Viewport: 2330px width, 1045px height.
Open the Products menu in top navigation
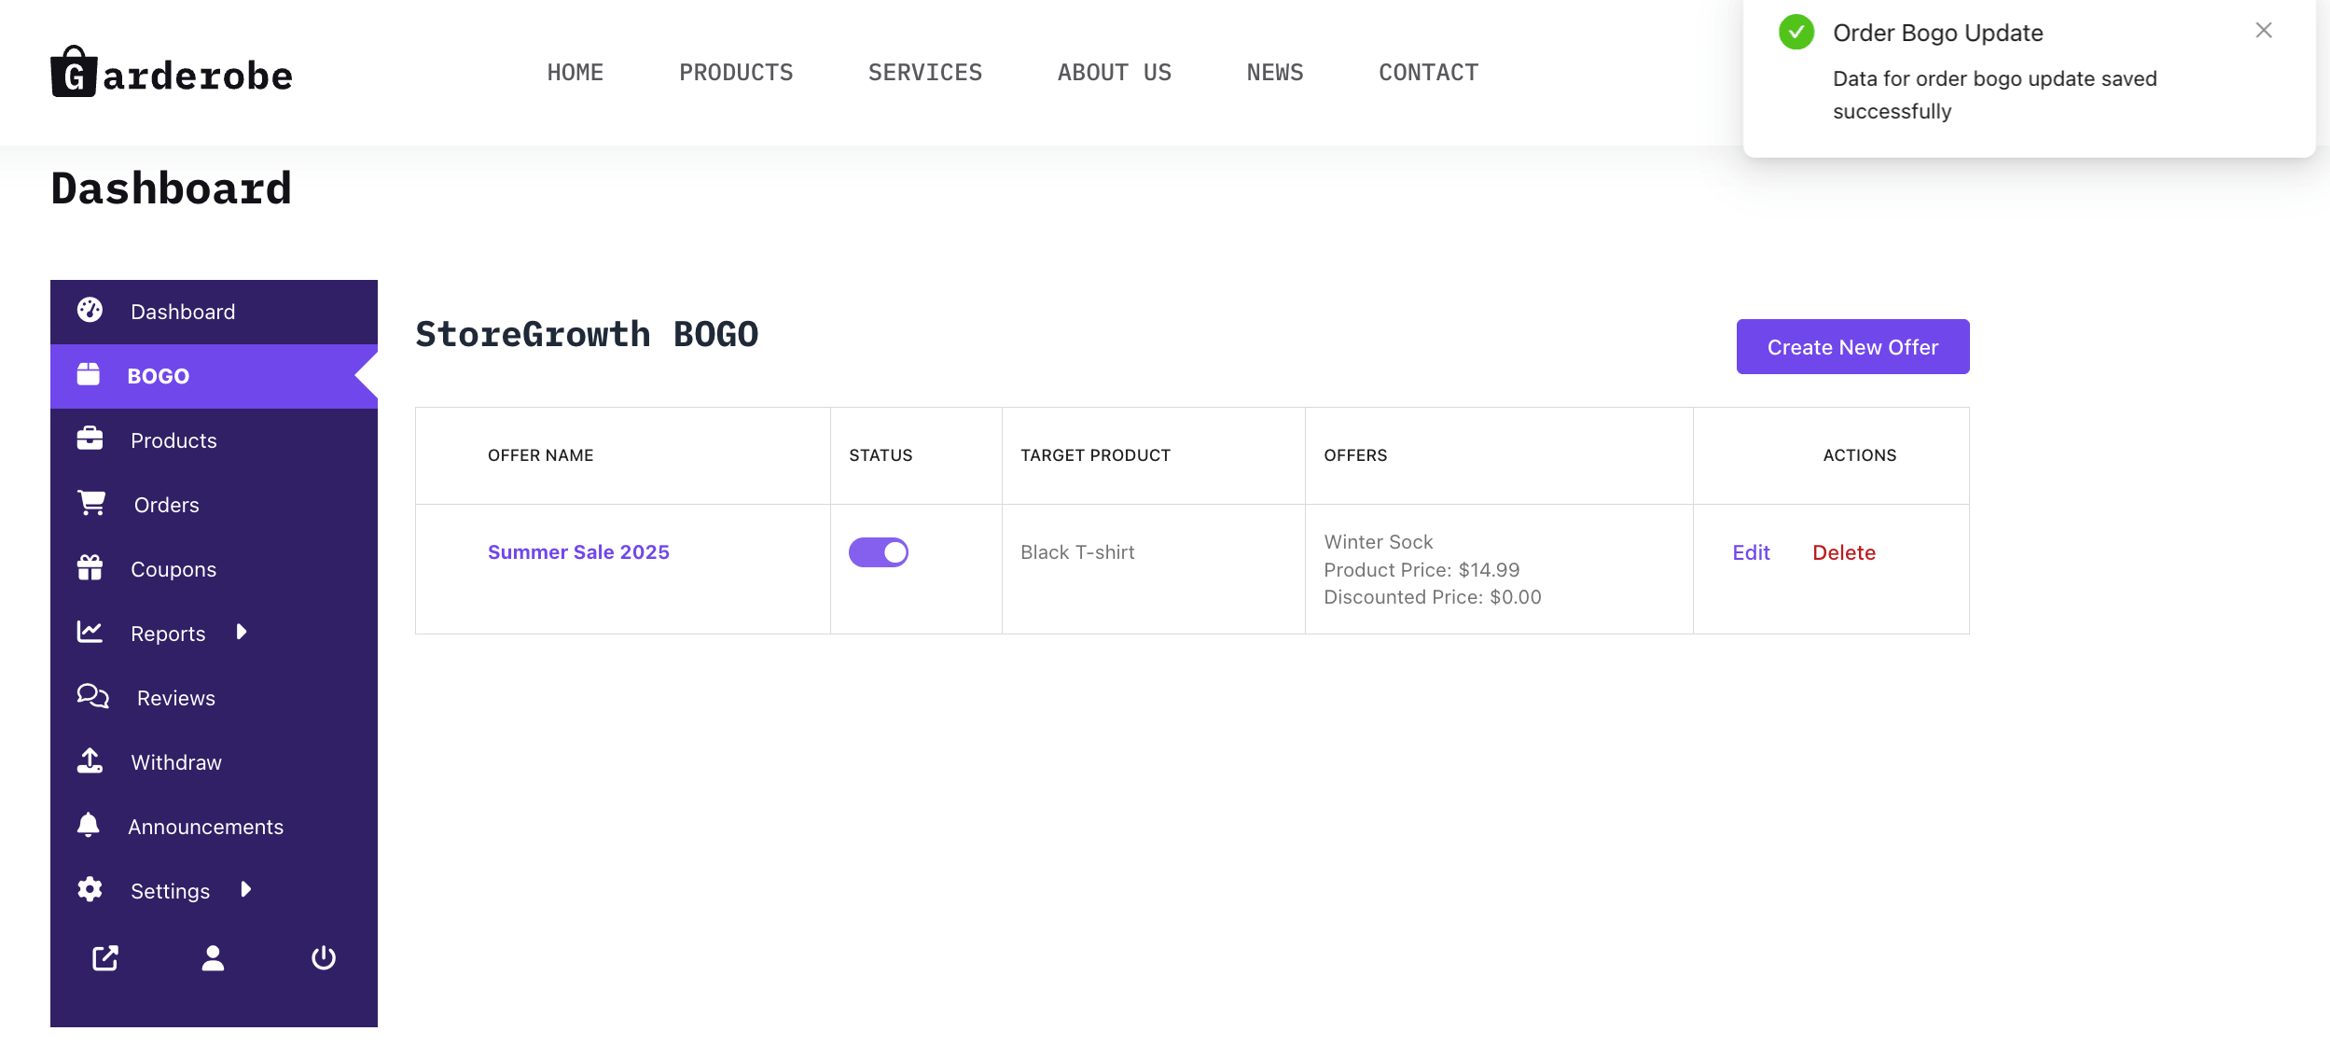[x=736, y=72]
